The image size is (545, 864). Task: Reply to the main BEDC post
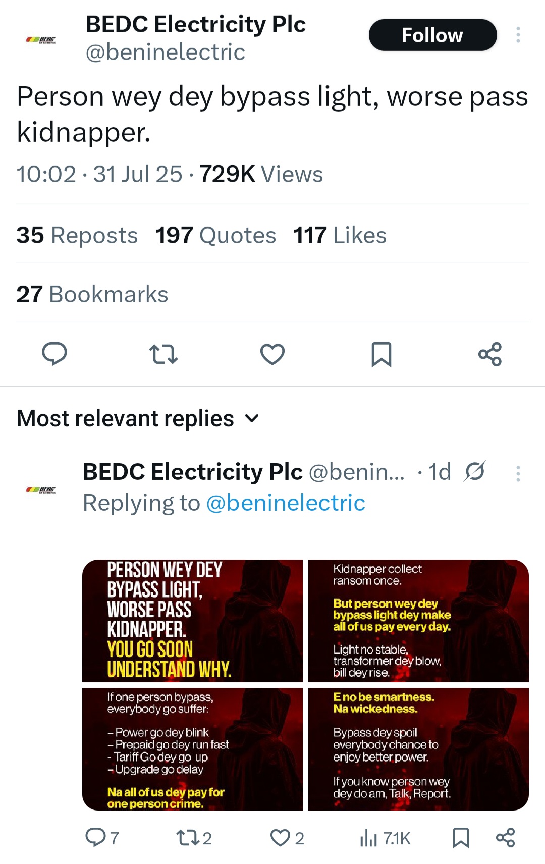(54, 354)
